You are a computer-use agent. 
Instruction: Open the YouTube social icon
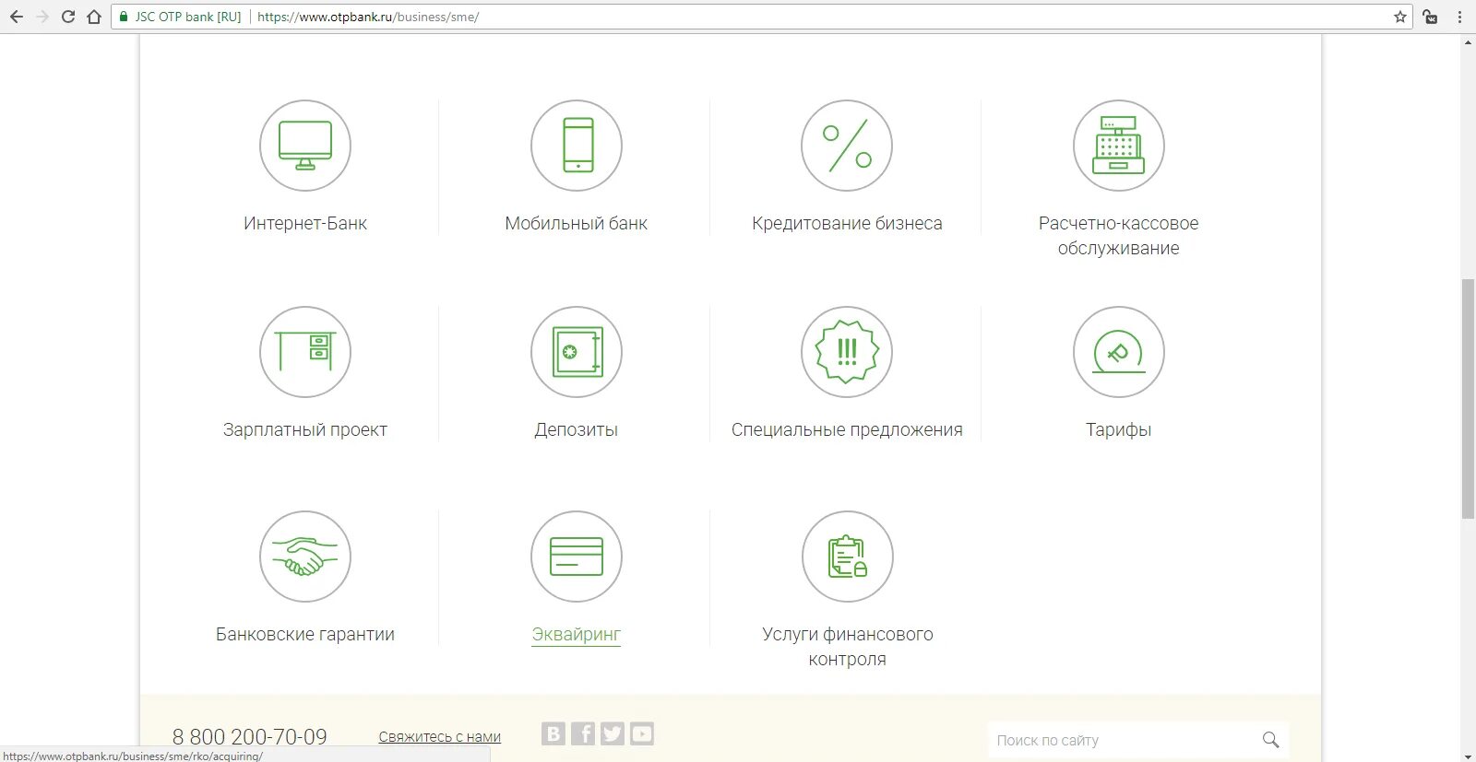642,733
